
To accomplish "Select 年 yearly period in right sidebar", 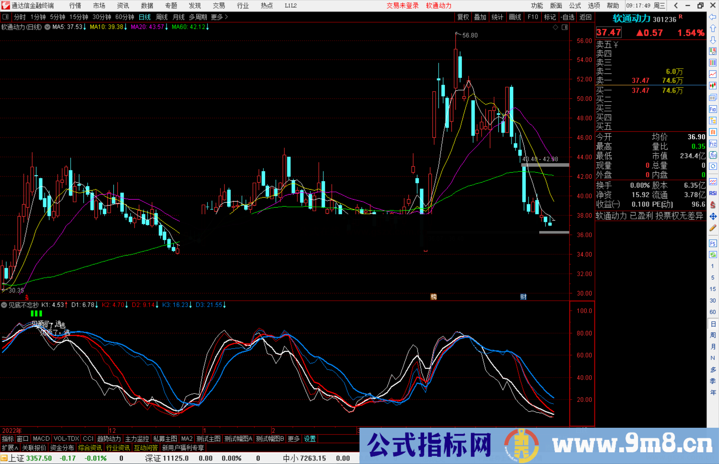I will point(713,393).
